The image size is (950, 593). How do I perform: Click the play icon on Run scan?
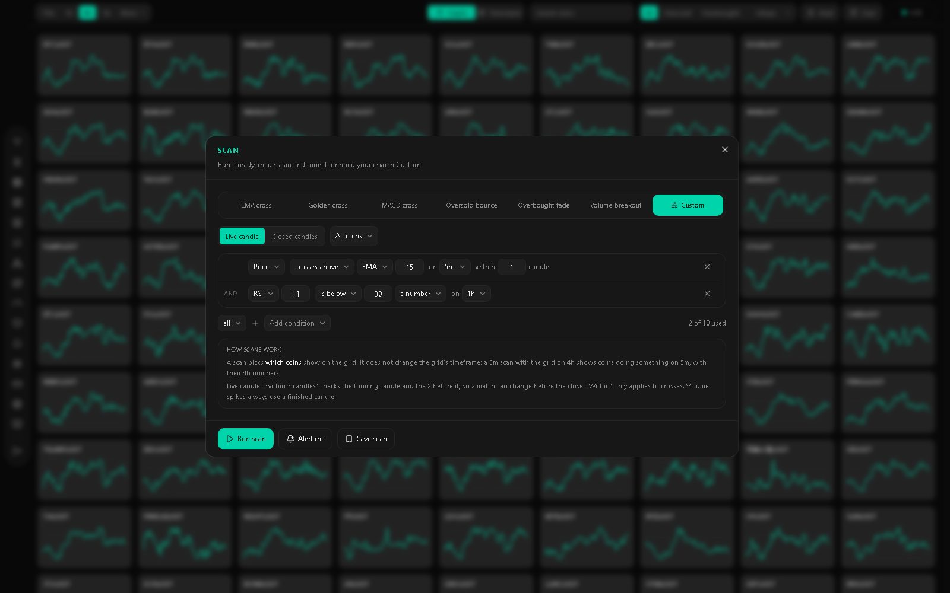[230, 439]
